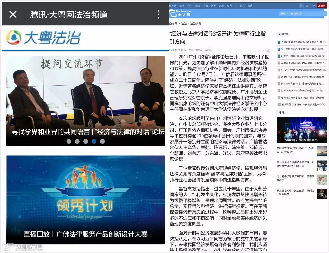Screen dimensions: 329x253
Task: Close the 腾讯·大粤网法治频道 page with X
Action: [x=13, y=14]
